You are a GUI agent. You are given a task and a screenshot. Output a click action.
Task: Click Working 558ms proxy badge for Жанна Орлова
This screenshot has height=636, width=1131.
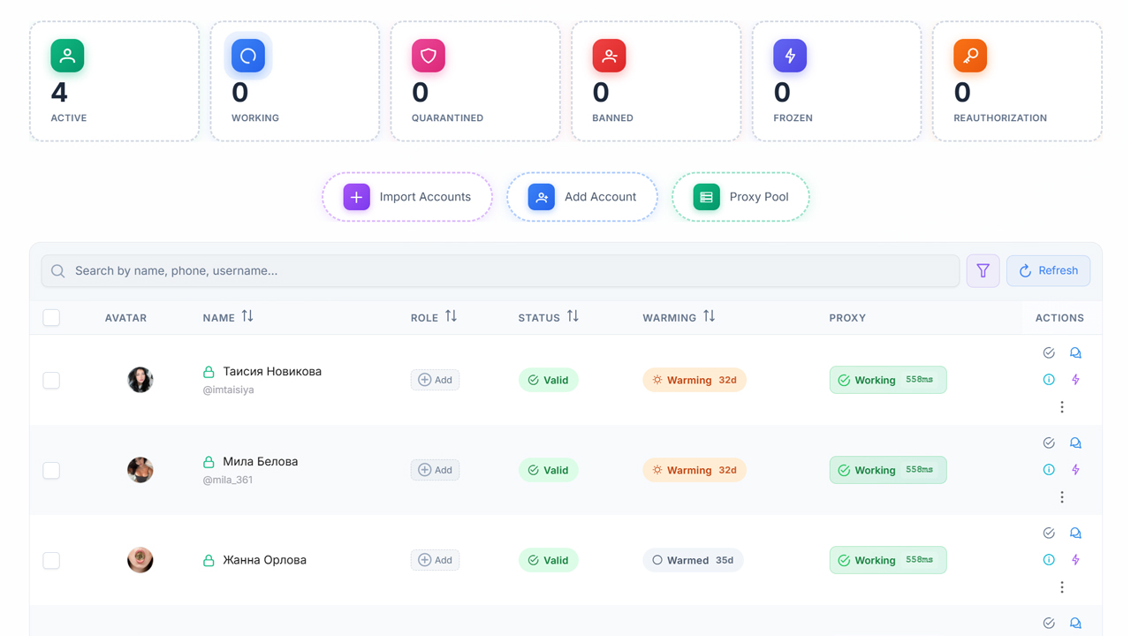[888, 560]
